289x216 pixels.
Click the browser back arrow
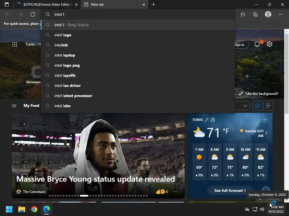[x=8, y=14]
